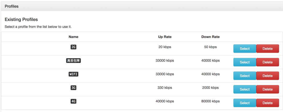The height and width of the screenshot is (112, 283).
Task: Click the 2G name badge
Action: coord(73,47)
